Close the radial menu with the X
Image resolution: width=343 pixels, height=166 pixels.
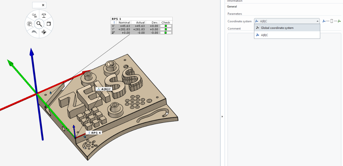pos(43,5)
